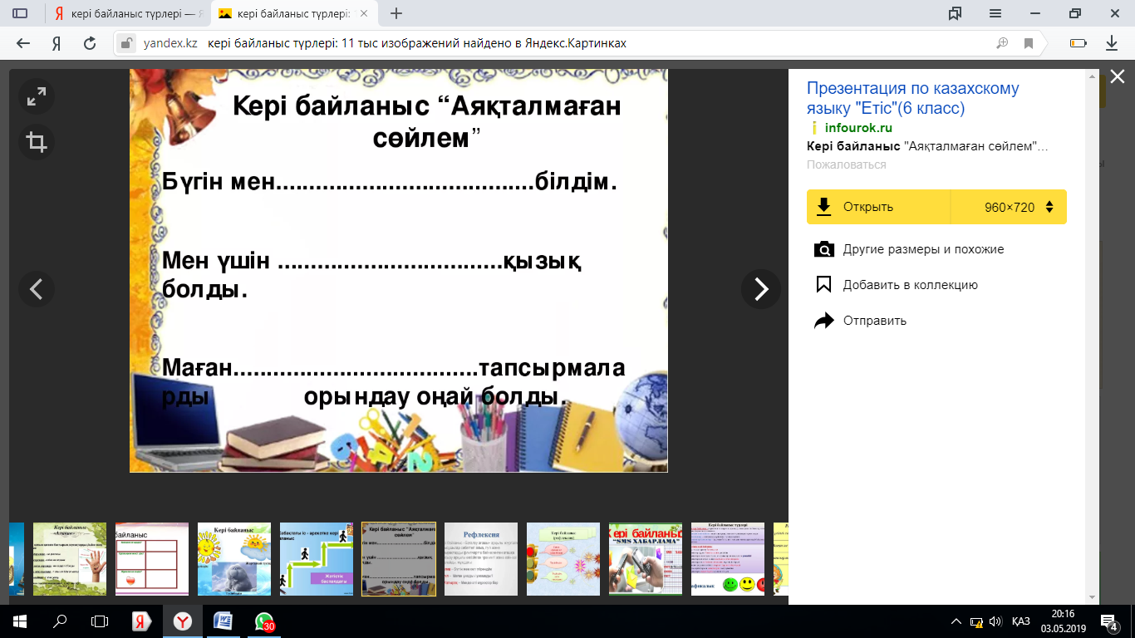Show the next image
This screenshot has height=638, width=1135.
[761, 289]
